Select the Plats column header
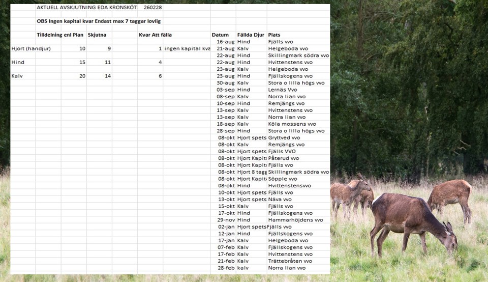 coord(274,35)
